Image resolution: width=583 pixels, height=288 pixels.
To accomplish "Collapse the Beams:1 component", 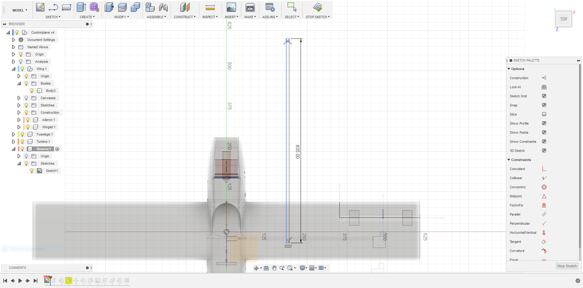I will (x=13, y=149).
